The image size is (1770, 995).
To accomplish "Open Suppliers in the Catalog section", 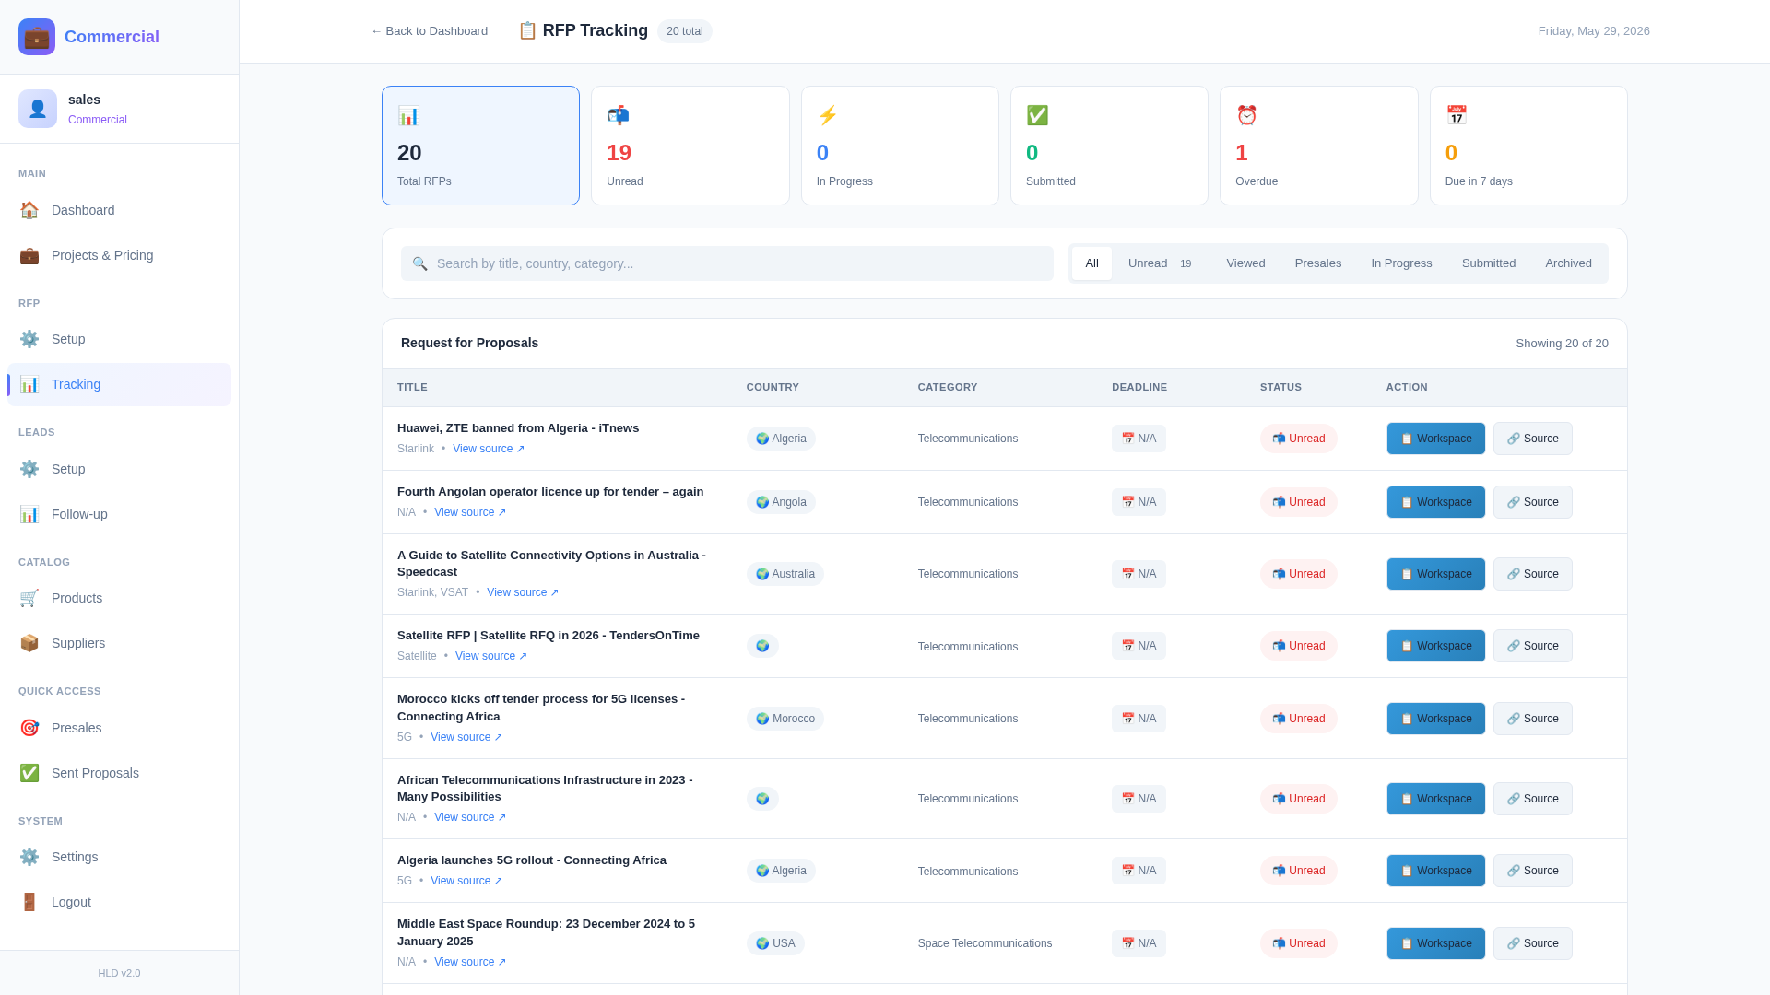I will 119,643.
